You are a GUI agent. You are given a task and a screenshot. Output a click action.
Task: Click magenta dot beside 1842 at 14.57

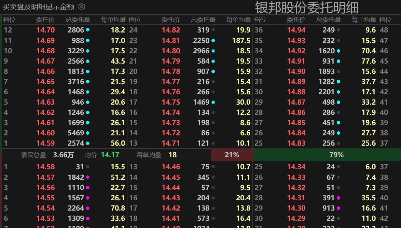(x=88, y=177)
